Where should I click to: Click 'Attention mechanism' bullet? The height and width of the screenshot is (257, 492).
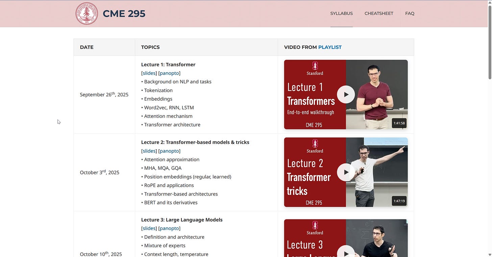(167, 116)
